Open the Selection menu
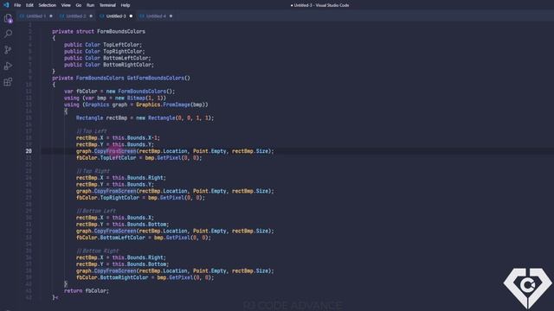The height and width of the screenshot is (311, 554). [48, 5]
